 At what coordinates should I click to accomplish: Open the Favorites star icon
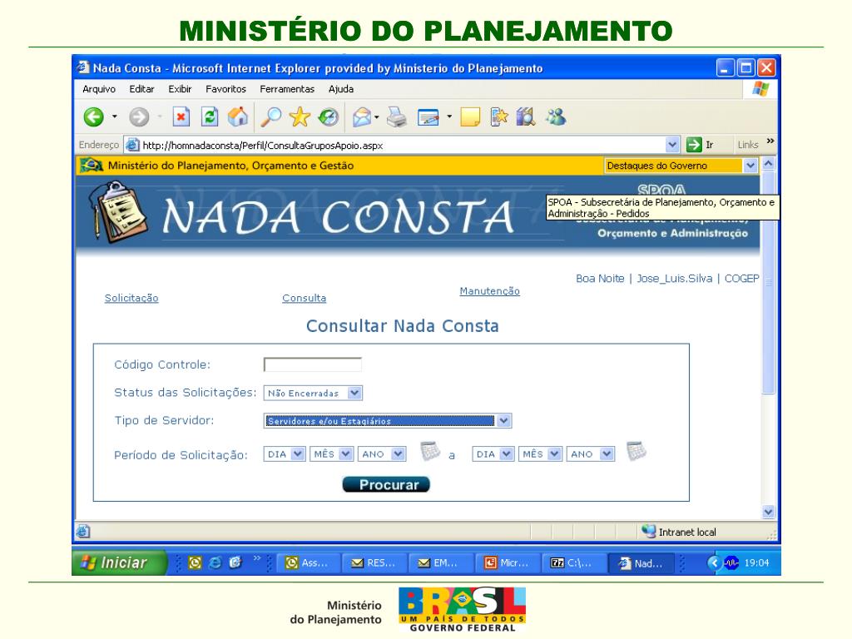point(300,116)
